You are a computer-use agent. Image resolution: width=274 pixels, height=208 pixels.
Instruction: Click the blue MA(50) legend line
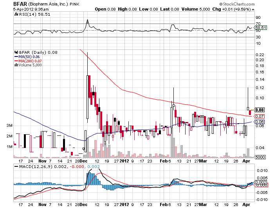(16, 57)
